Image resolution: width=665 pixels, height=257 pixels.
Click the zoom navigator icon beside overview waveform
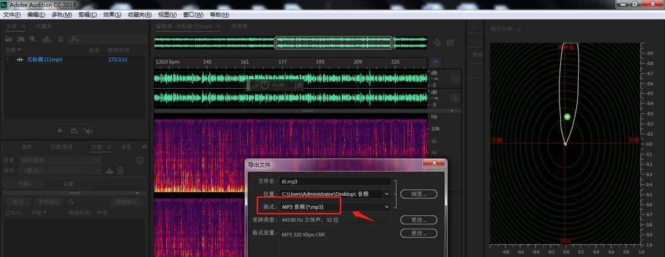[438, 42]
